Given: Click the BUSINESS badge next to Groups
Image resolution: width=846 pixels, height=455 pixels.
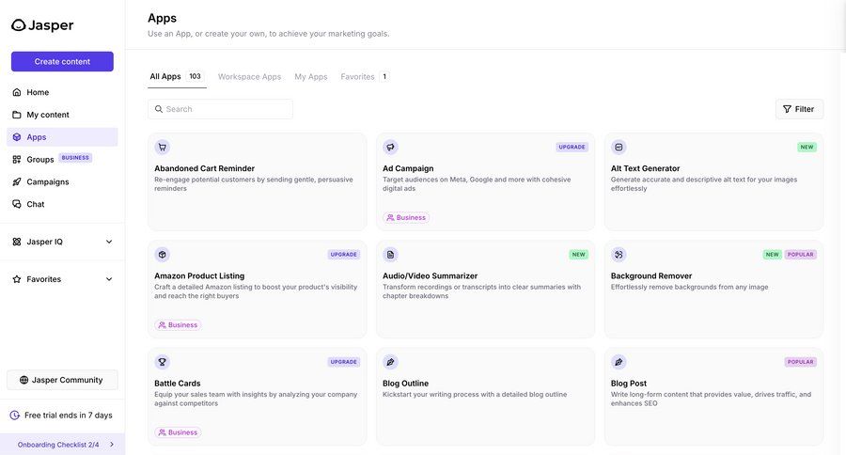Looking at the screenshot, I should pos(75,158).
